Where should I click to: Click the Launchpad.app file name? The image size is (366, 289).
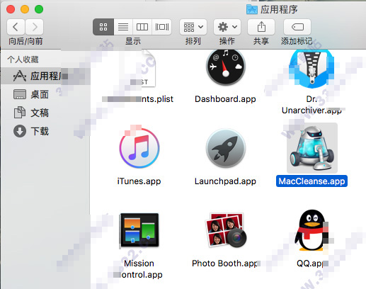(225, 181)
